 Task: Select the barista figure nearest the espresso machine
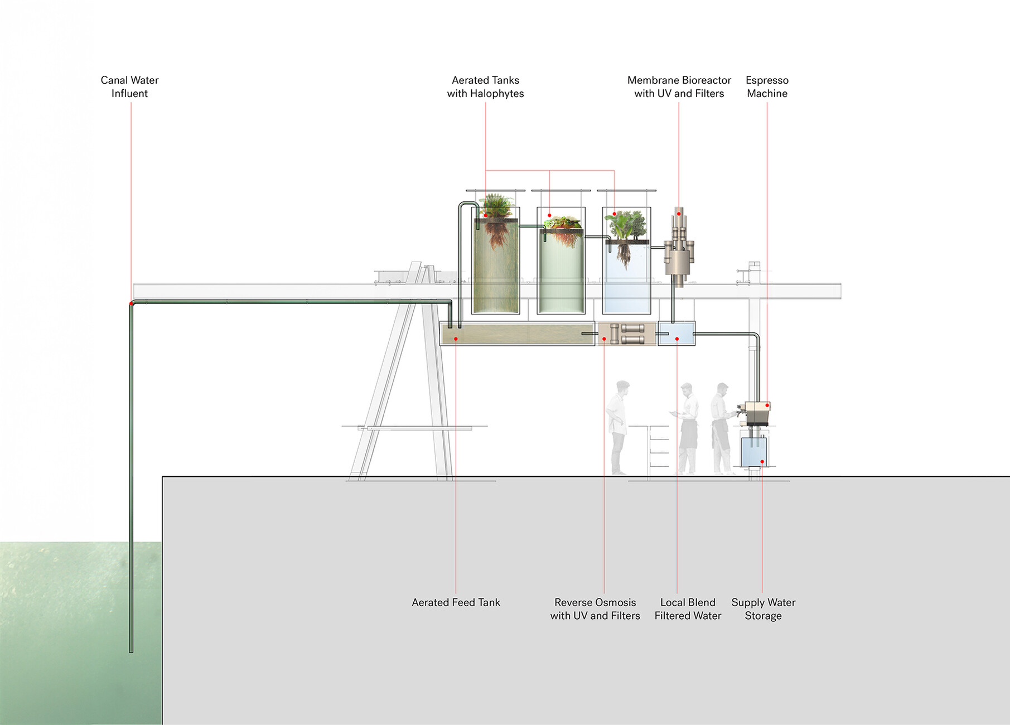pos(721,428)
